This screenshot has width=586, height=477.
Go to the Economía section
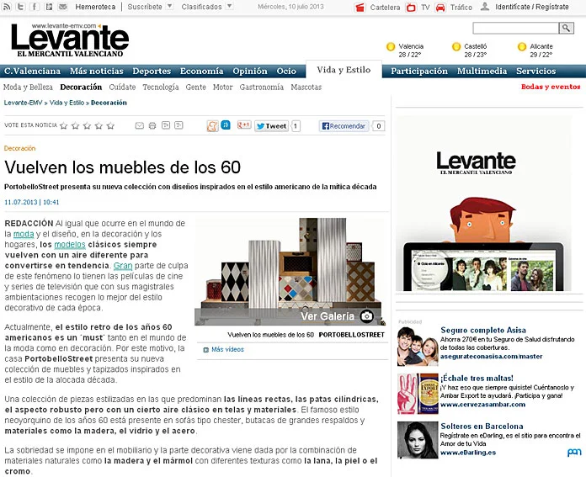pyautogui.click(x=201, y=71)
